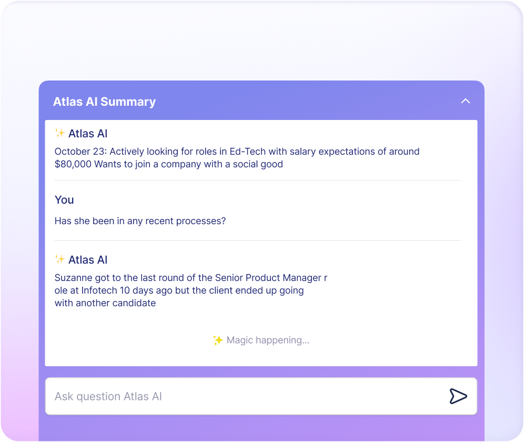Screen dimensions: 524x442
Task: Click the sparkle icon next to "Magic happening"
Action: (218, 340)
